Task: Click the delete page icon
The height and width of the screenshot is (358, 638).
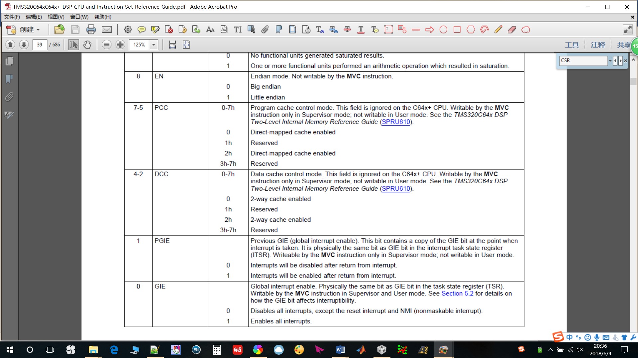Action: [x=169, y=30]
